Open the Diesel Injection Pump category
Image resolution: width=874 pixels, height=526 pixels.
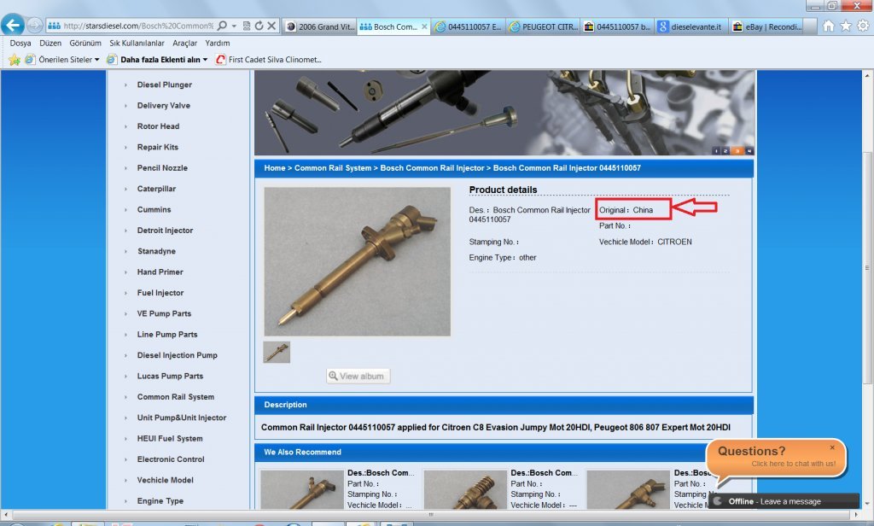point(178,355)
